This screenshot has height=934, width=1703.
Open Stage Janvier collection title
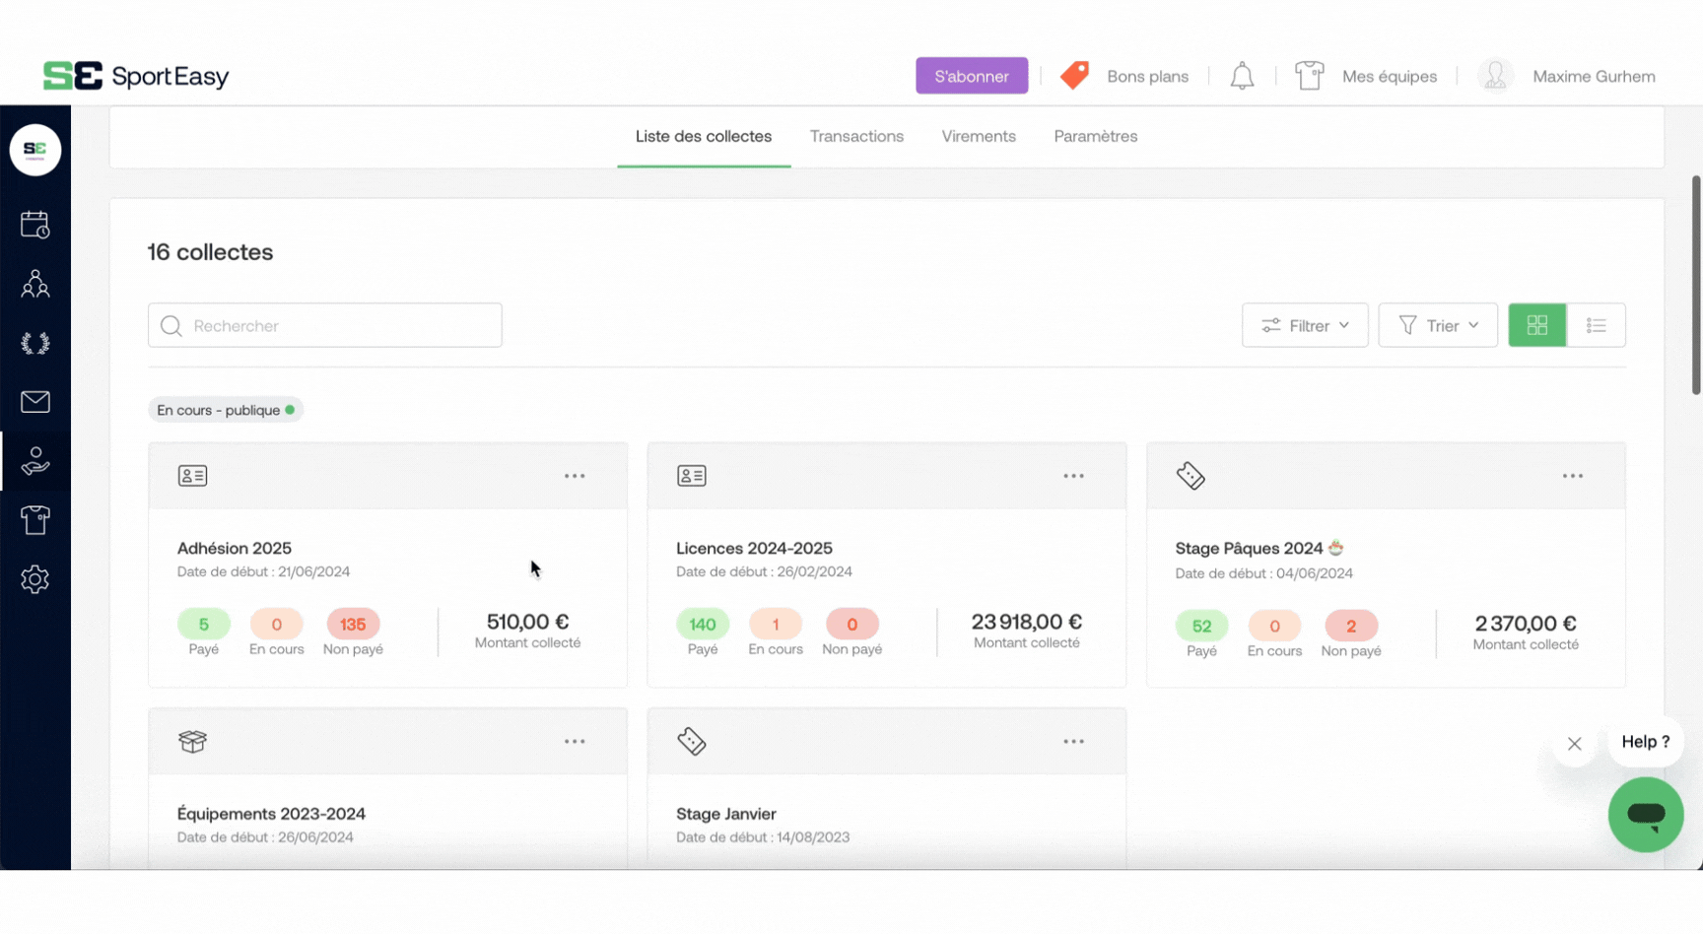[x=726, y=814]
